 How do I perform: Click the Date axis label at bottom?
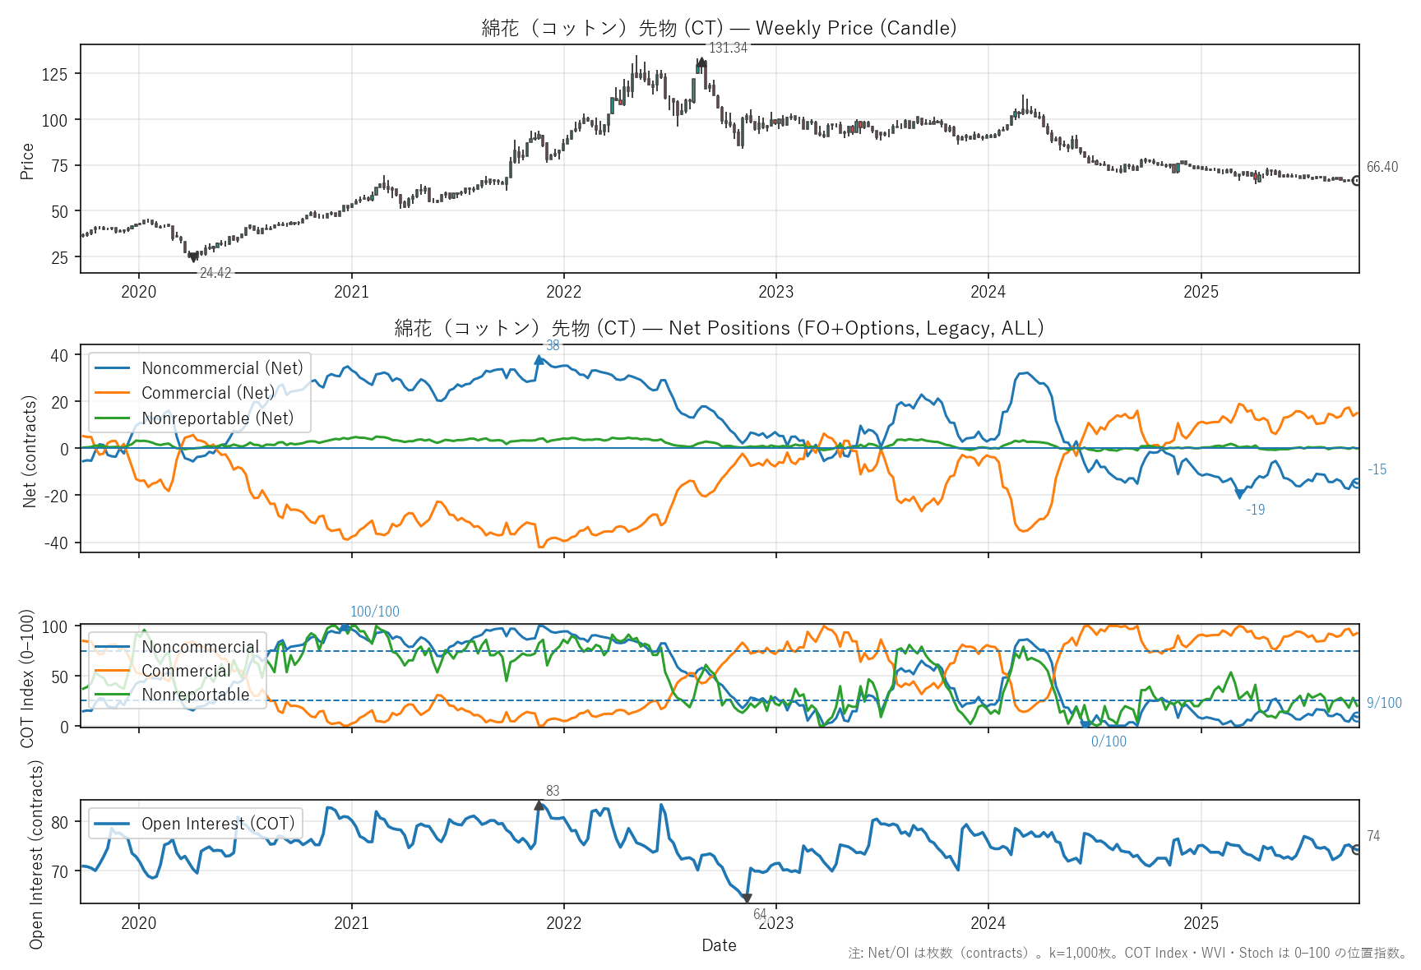click(719, 945)
